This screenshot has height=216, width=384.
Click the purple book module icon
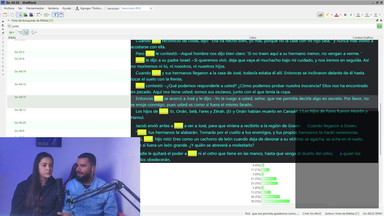tap(31, 15)
